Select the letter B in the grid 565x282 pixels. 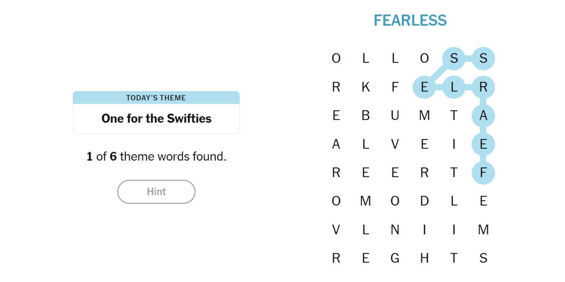tap(365, 116)
